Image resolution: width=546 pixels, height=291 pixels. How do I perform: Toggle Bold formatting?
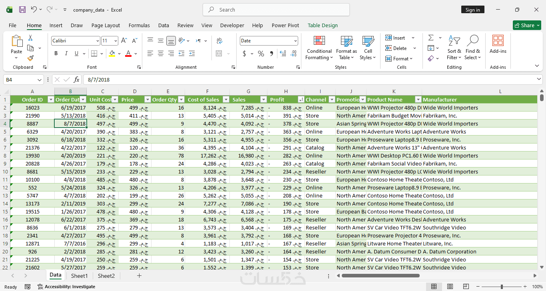pos(56,54)
